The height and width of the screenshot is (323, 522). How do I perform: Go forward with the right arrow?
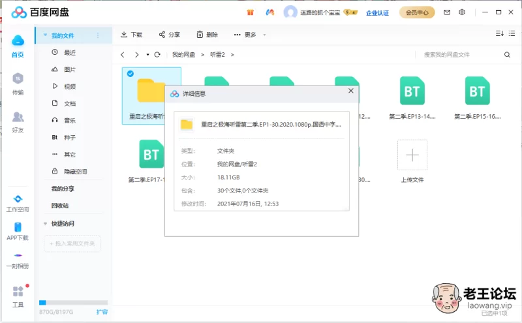tap(136, 55)
